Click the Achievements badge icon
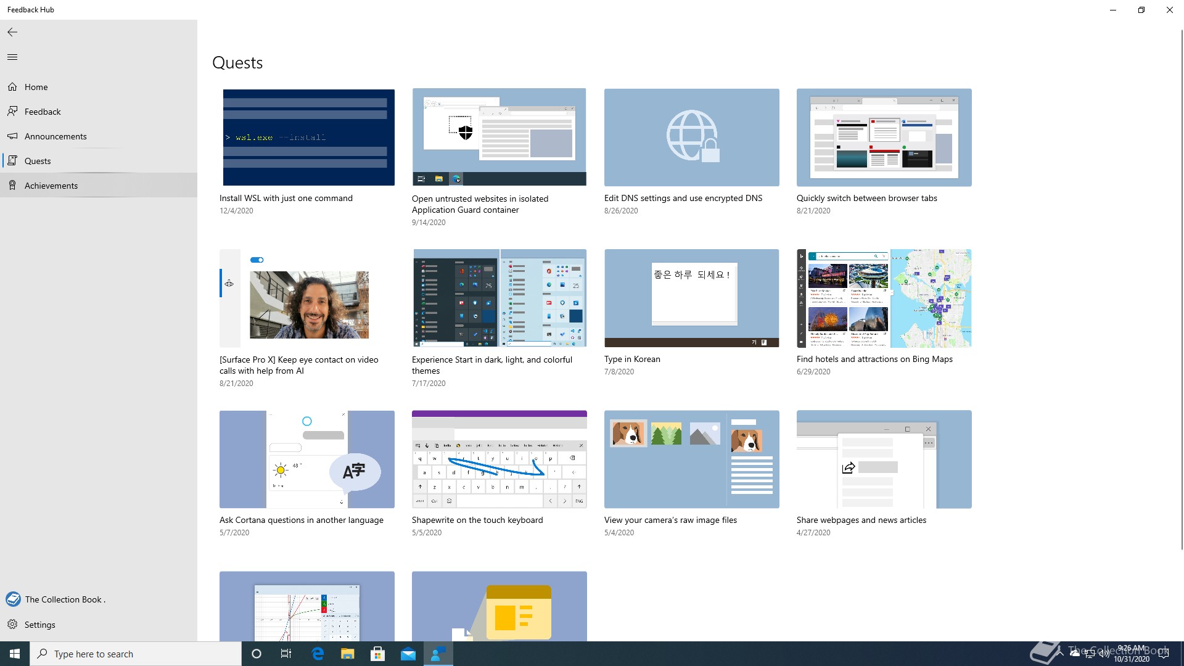This screenshot has width=1184, height=666. [12, 186]
